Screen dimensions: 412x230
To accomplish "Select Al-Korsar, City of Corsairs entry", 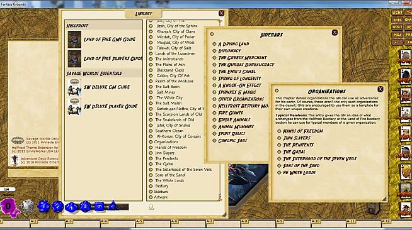I will [x=179, y=136].
